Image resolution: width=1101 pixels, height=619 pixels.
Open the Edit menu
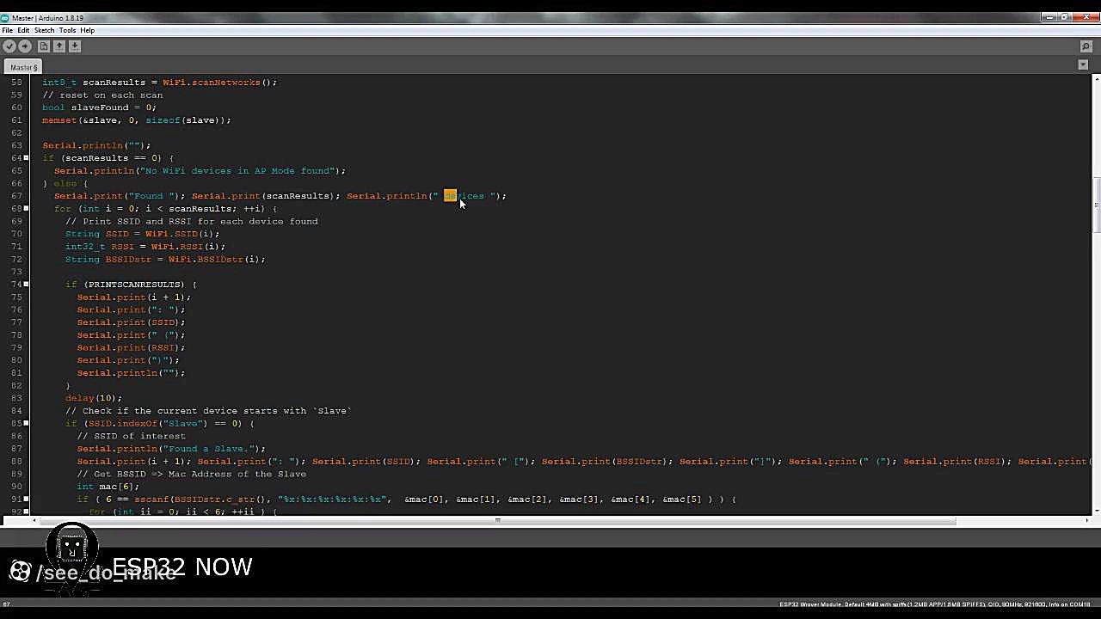(x=23, y=30)
